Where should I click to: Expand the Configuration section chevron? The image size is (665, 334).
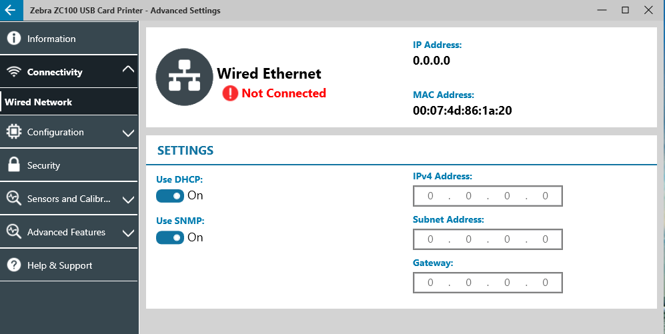point(128,133)
